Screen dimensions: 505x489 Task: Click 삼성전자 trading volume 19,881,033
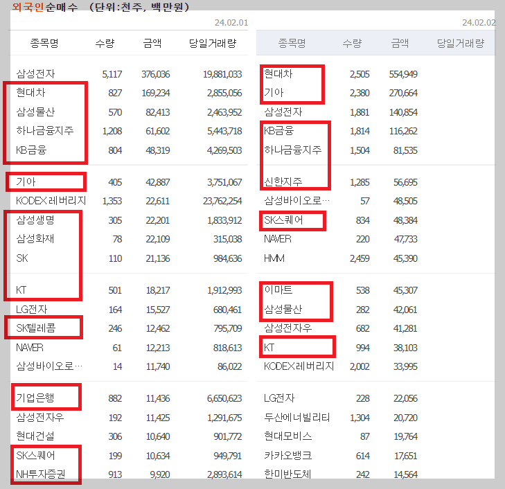click(222, 74)
